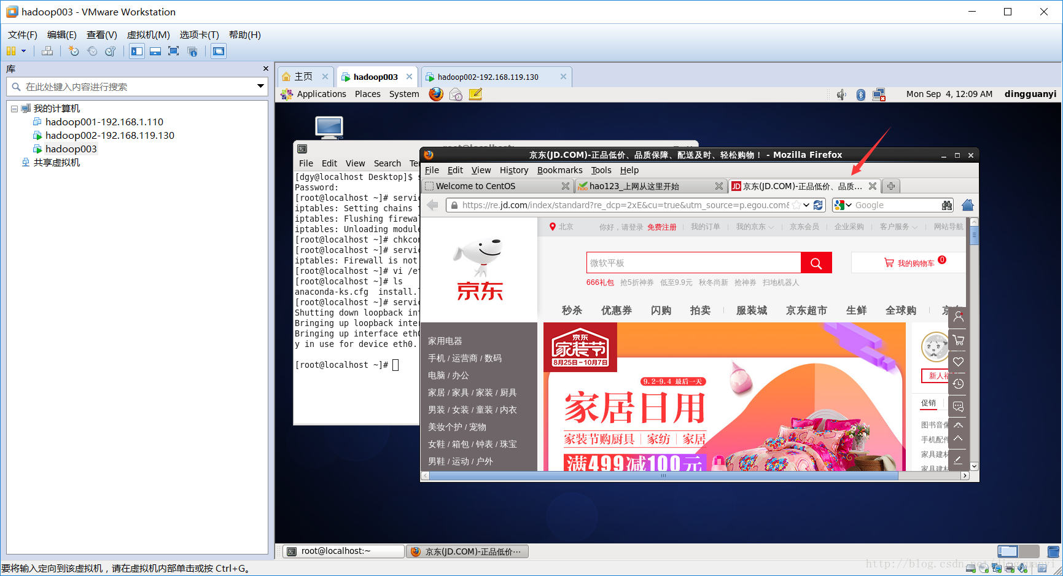Expand the 我的京东 dropdown on JD page
Image resolution: width=1063 pixels, height=576 pixels.
(x=755, y=227)
